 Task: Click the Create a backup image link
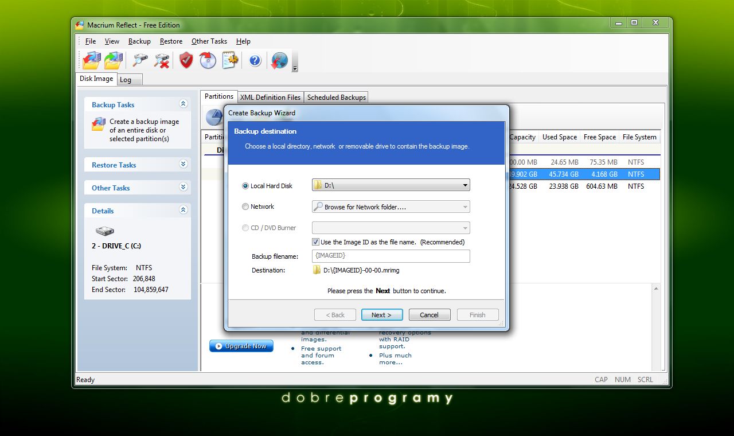[145, 130]
